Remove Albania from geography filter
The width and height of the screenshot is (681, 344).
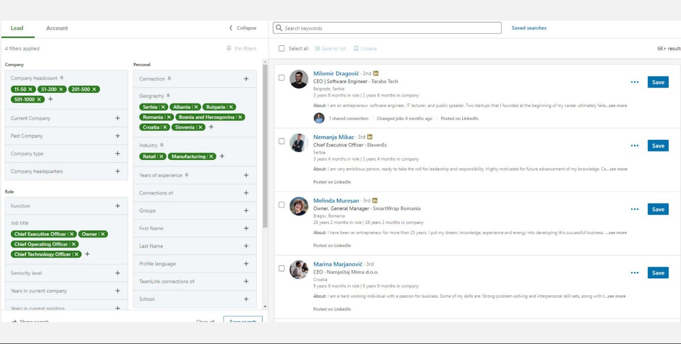click(x=196, y=107)
